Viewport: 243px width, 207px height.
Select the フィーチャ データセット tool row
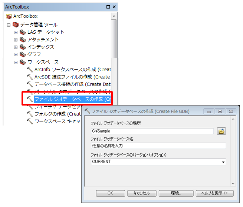click(x=58, y=107)
